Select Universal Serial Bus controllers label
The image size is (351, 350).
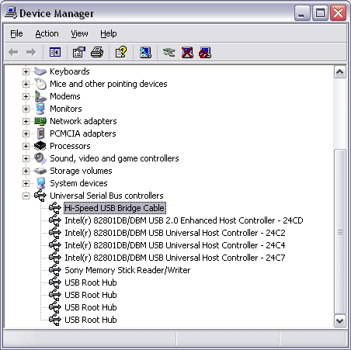pos(106,196)
